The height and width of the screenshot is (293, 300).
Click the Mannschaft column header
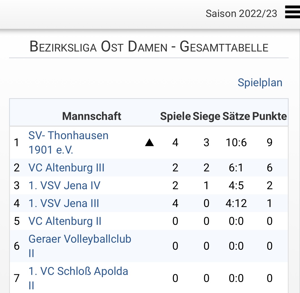[92, 116]
